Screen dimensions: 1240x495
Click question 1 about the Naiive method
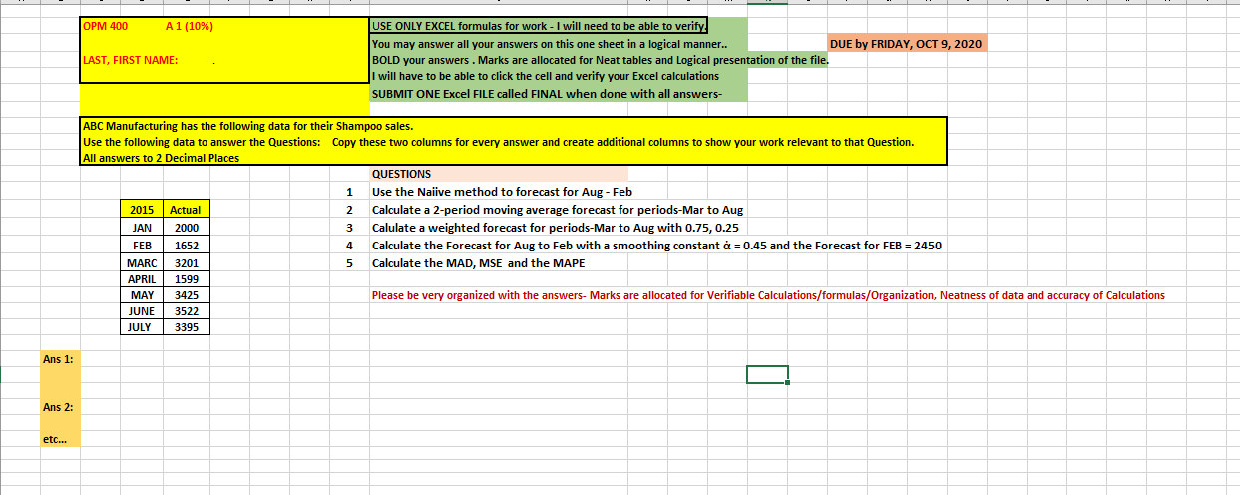[x=502, y=191]
